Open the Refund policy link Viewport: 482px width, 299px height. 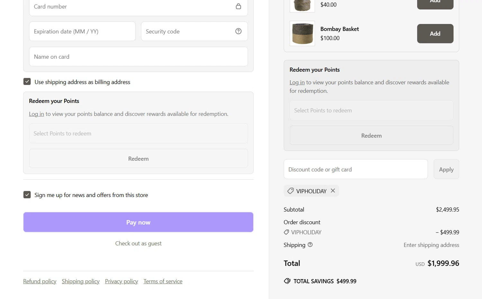pos(40,281)
